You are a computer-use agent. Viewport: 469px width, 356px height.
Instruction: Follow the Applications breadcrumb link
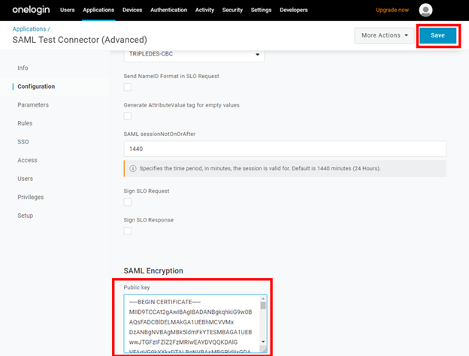click(31, 29)
